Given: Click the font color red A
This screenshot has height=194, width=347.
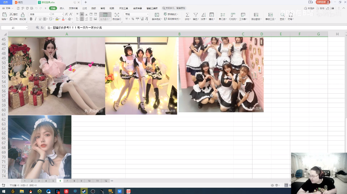Looking at the screenshot, I should click(63, 19).
